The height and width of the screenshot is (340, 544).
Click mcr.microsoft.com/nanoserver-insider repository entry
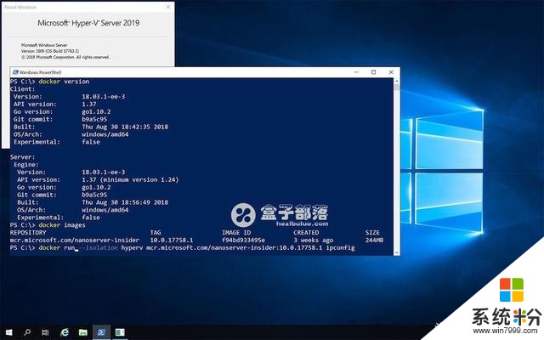(75, 240)
